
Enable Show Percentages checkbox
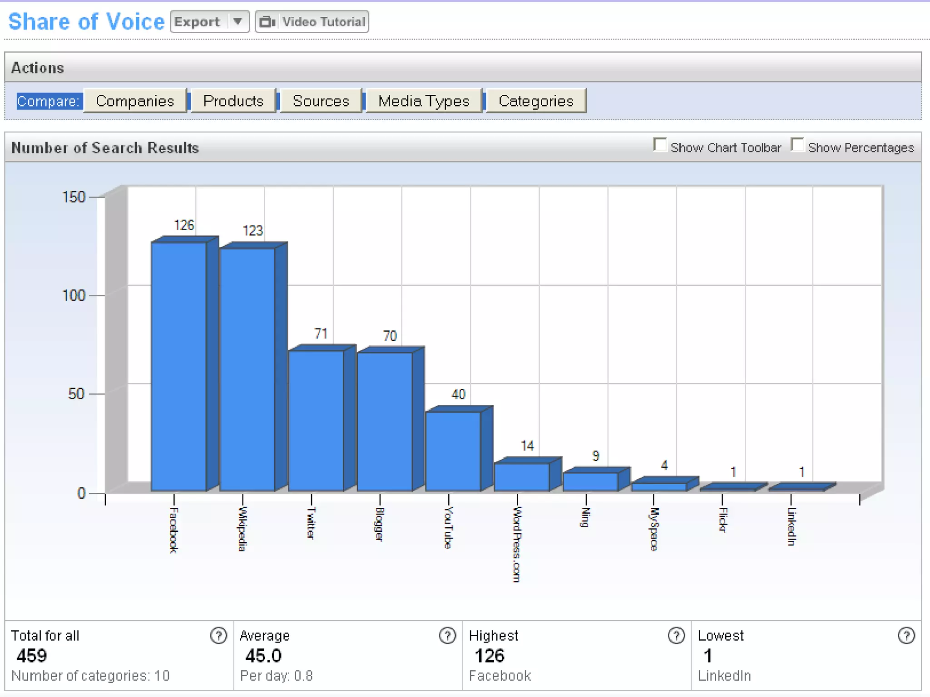[797, 145]
